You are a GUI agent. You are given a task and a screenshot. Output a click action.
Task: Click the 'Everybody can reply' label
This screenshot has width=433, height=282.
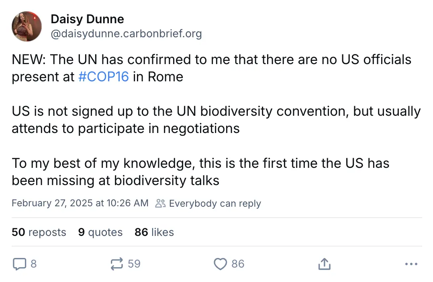click(x=214, y=203)
